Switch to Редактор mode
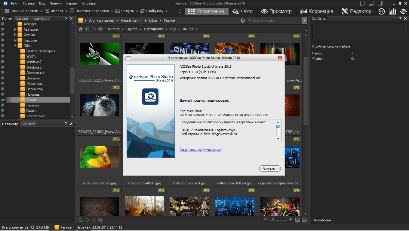409x231 pixels. point(356,11)
